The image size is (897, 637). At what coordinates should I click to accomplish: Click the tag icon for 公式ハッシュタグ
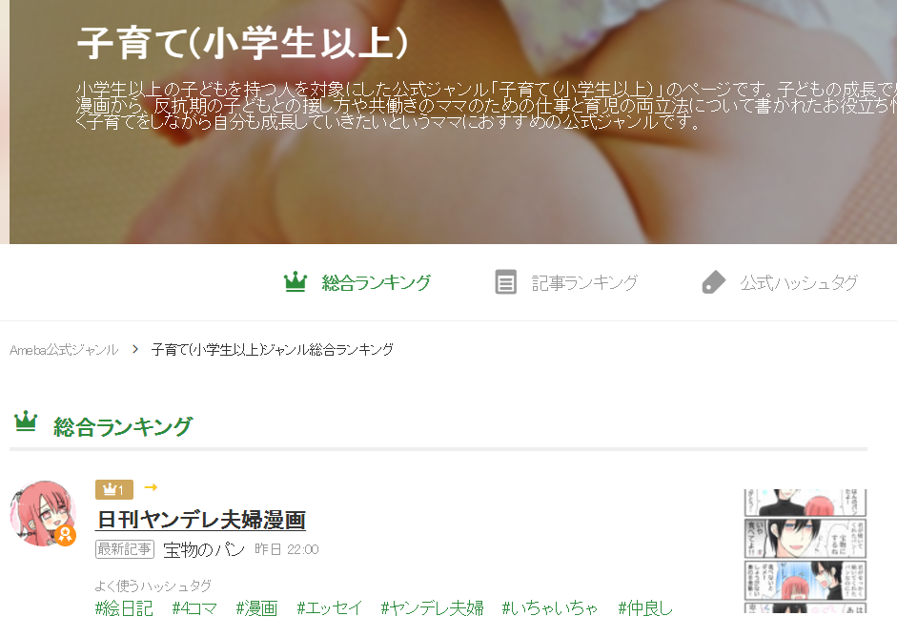(713, 282)
